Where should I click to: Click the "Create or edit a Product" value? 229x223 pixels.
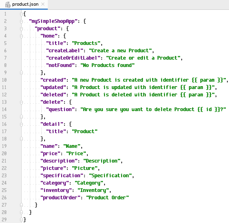pos(143,58)
